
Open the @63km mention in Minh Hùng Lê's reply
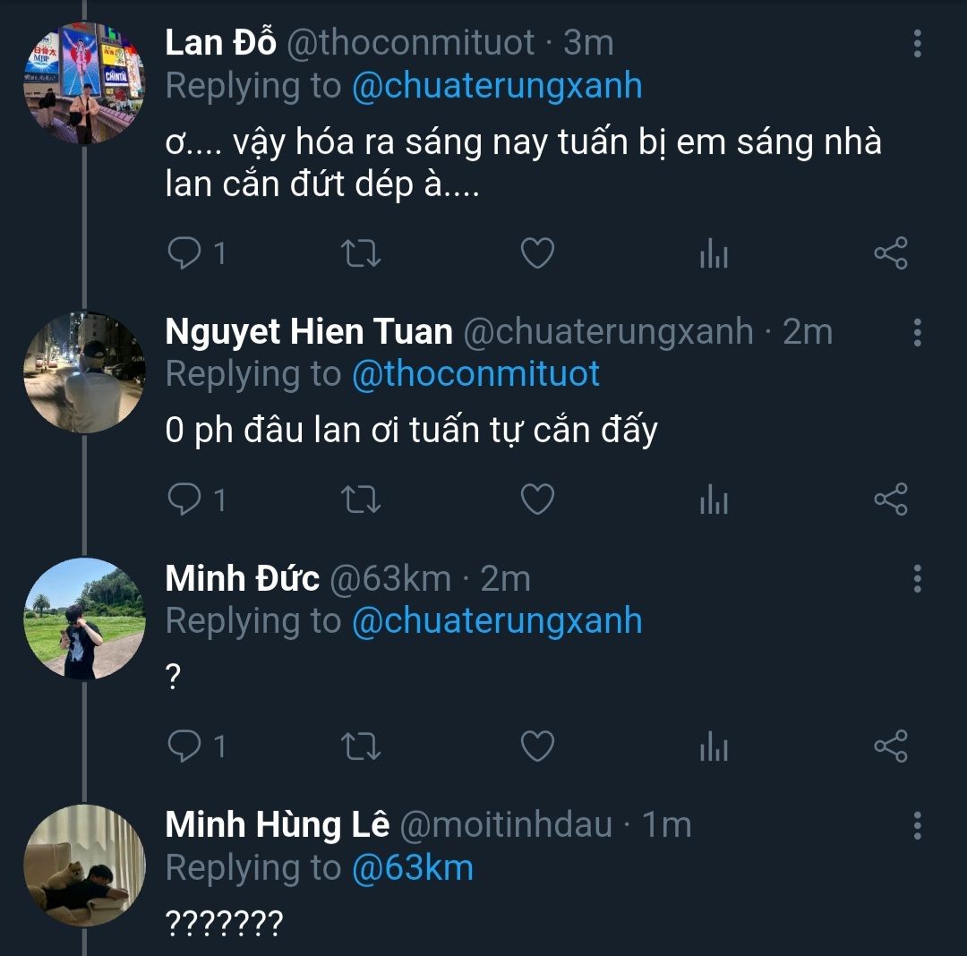pyautogui.click(x=412, y=868)
